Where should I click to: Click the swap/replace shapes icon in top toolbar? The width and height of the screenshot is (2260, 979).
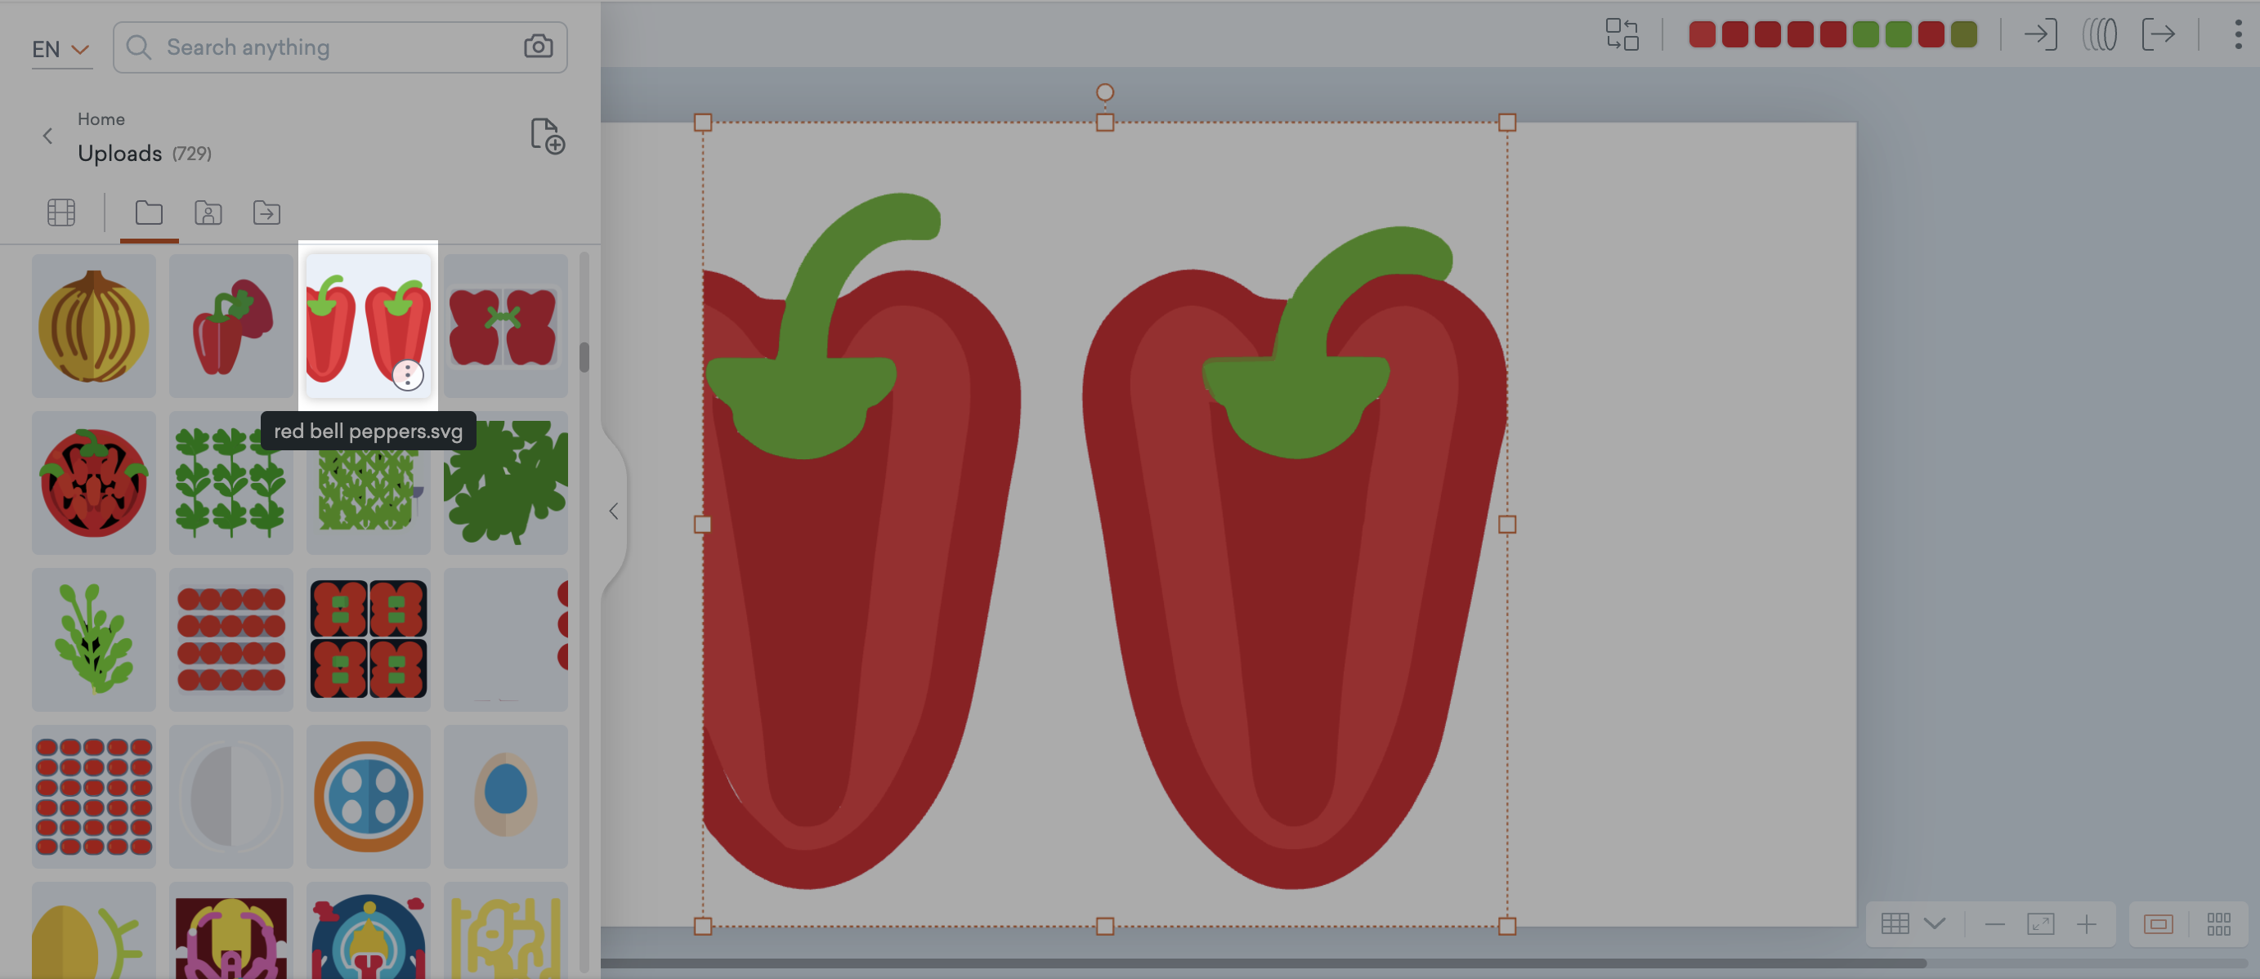pos(1622,35)
